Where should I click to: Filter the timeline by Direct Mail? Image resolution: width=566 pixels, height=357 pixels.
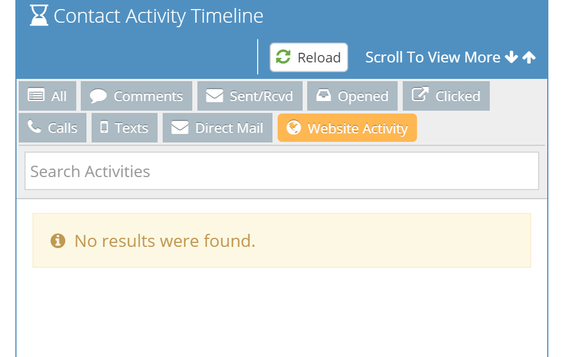click(x=217, y=128)
